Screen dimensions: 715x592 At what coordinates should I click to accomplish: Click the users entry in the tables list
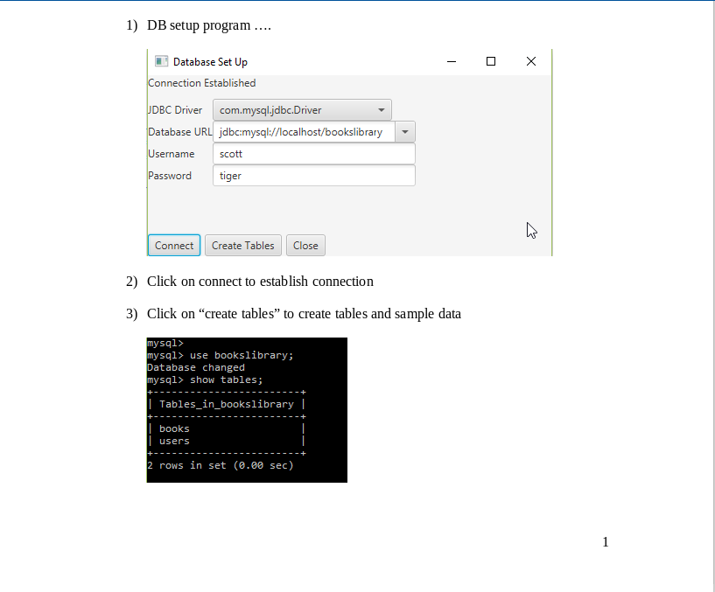173,441
